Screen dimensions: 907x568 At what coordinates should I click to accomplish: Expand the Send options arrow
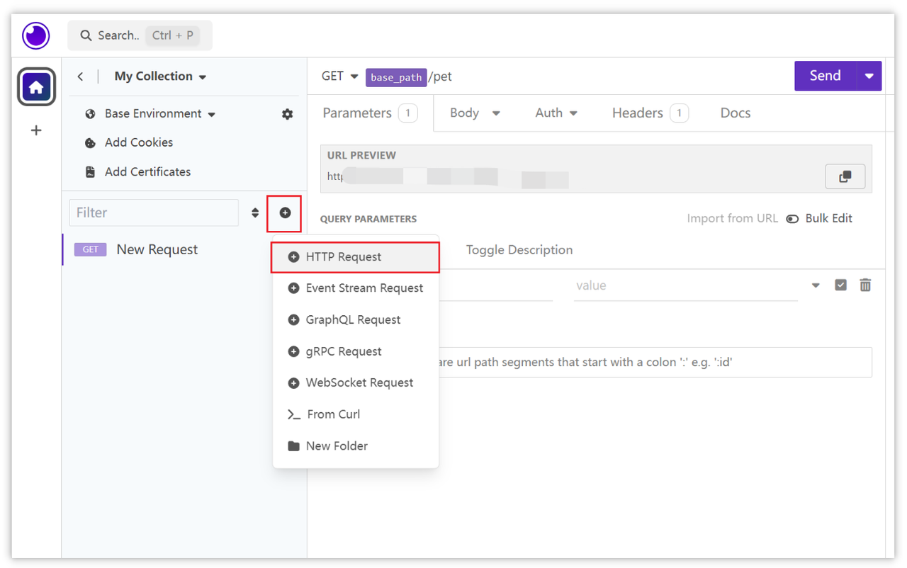coord(869,76)
